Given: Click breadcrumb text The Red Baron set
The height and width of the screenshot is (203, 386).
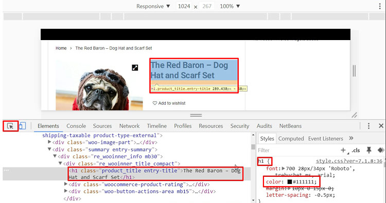Looking at the screenshot, I should (114, 48).
